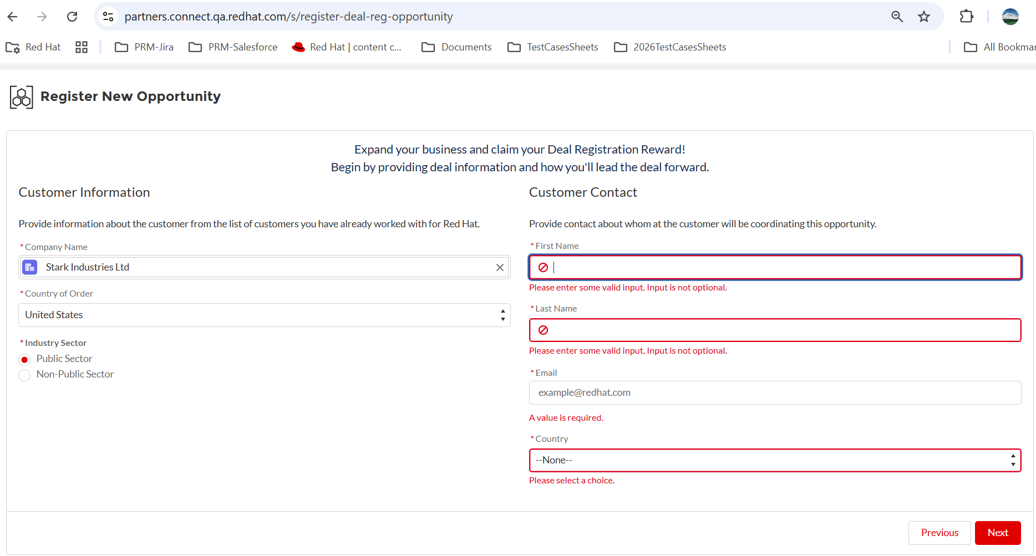Choose the Non-Public Sector option

tap(24, 375)
